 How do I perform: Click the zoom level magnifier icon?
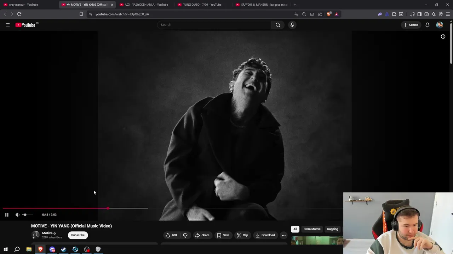pos(304,14)
